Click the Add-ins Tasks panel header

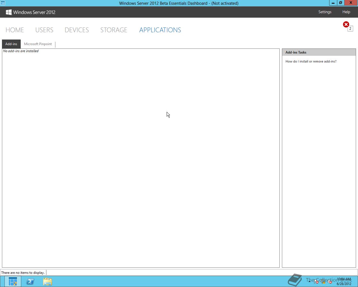[319, 52]
